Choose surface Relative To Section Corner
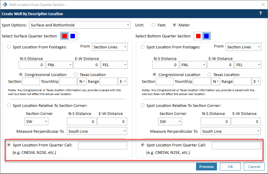The width and height of the screenshot is (268, 174). 9,106
